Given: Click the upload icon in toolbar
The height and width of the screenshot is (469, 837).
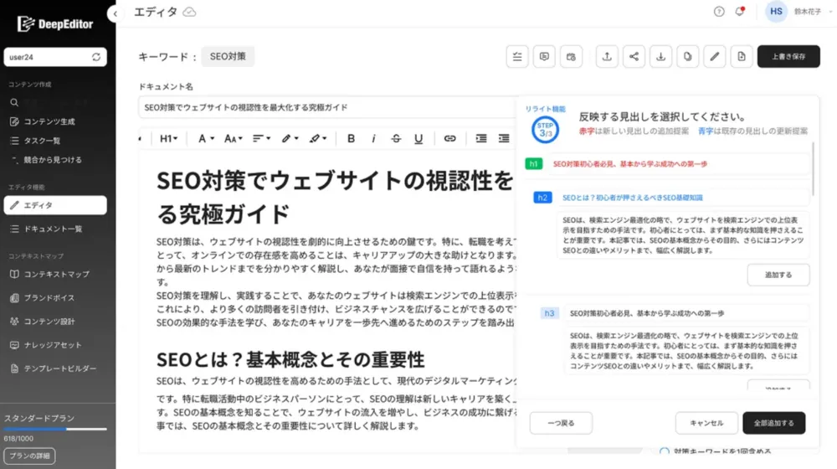Looking at the screenshot, I should (x=607, y=57).
